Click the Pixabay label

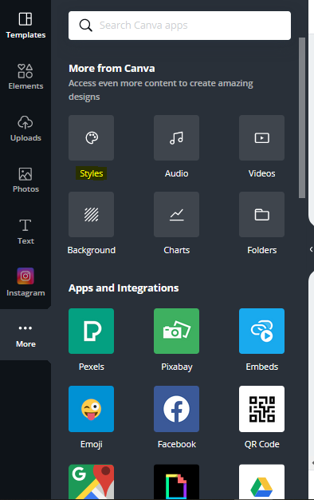click(177, 367)
